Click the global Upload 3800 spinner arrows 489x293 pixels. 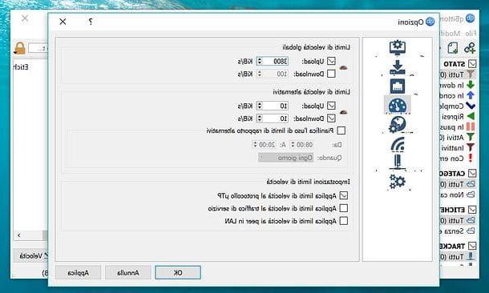[x=259, y=61]
